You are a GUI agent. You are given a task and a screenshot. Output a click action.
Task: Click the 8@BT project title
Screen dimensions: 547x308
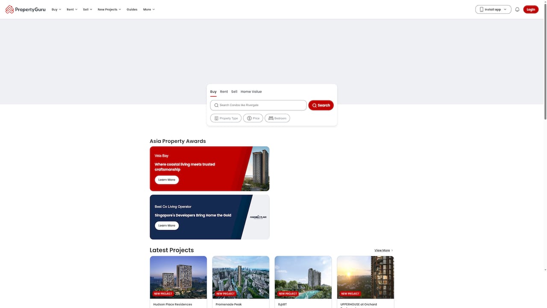(282, 305)
